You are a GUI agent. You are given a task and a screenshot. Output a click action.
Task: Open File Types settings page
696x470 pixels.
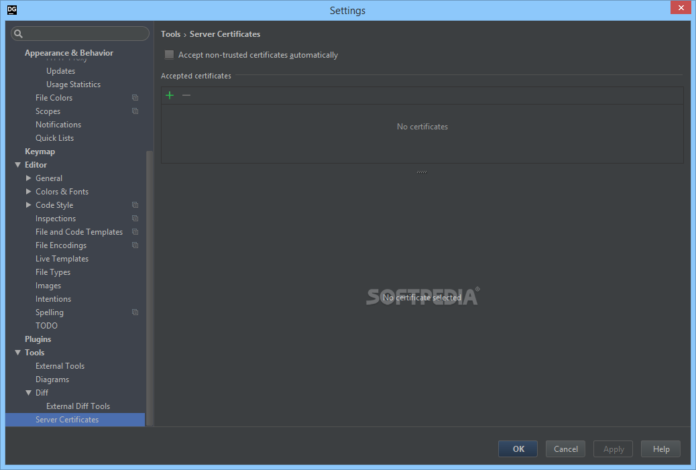(x=53, y=272)
